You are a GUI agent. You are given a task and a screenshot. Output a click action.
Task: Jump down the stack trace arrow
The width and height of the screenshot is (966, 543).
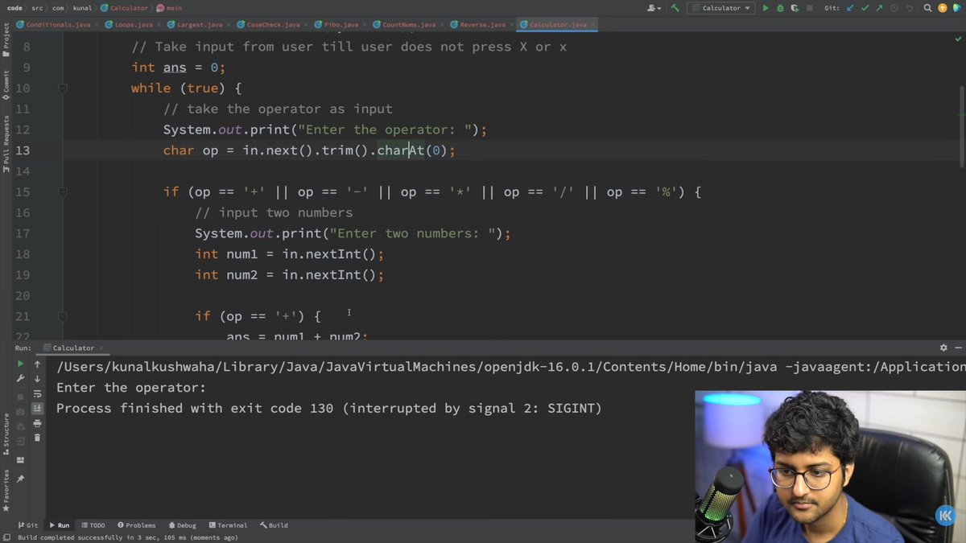tap(37, 379)
